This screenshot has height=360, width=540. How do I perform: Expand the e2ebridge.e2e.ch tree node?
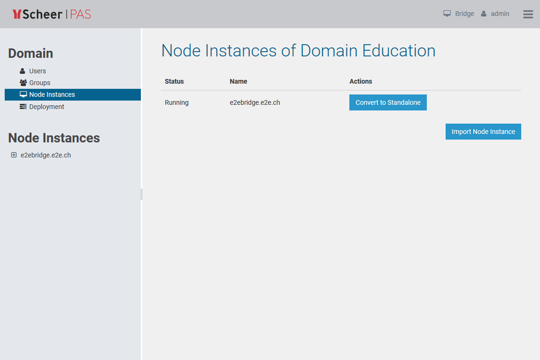click(14, 155)
